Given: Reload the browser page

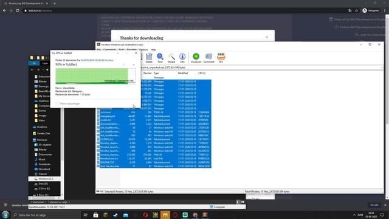Looking at the screenshot, I should (x=18, y=11).
